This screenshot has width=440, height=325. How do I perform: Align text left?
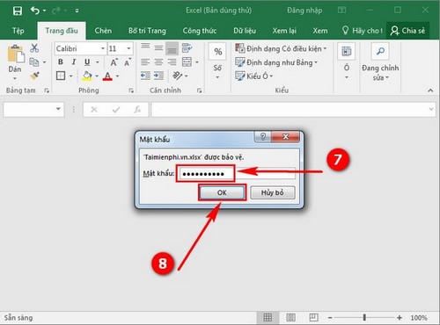coord(145,62)
